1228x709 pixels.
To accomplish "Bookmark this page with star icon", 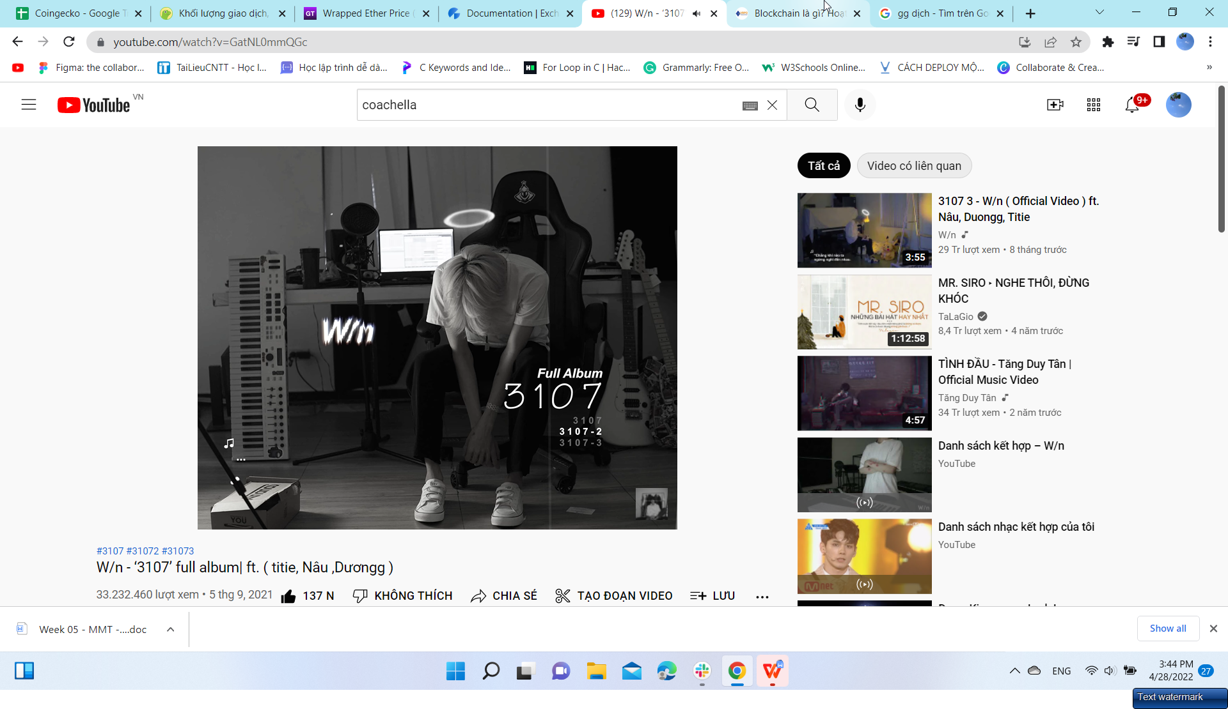I will point(1076,42).
